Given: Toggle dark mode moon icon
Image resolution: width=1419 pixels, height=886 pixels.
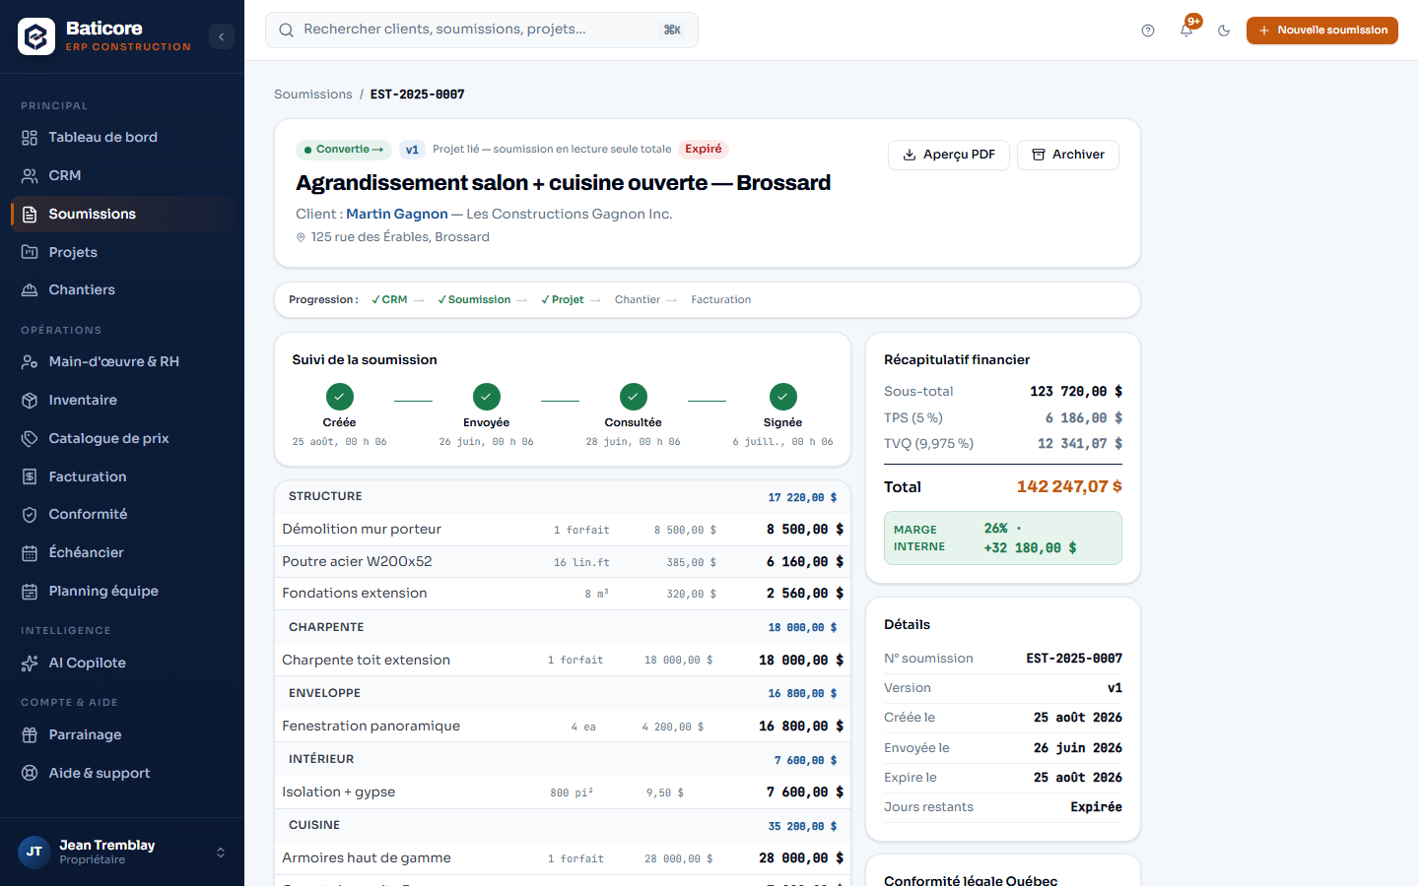Looking at the screenshot, I should (x=1224, y=31).
